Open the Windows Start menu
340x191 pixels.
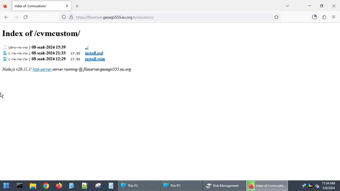[6, 186]
